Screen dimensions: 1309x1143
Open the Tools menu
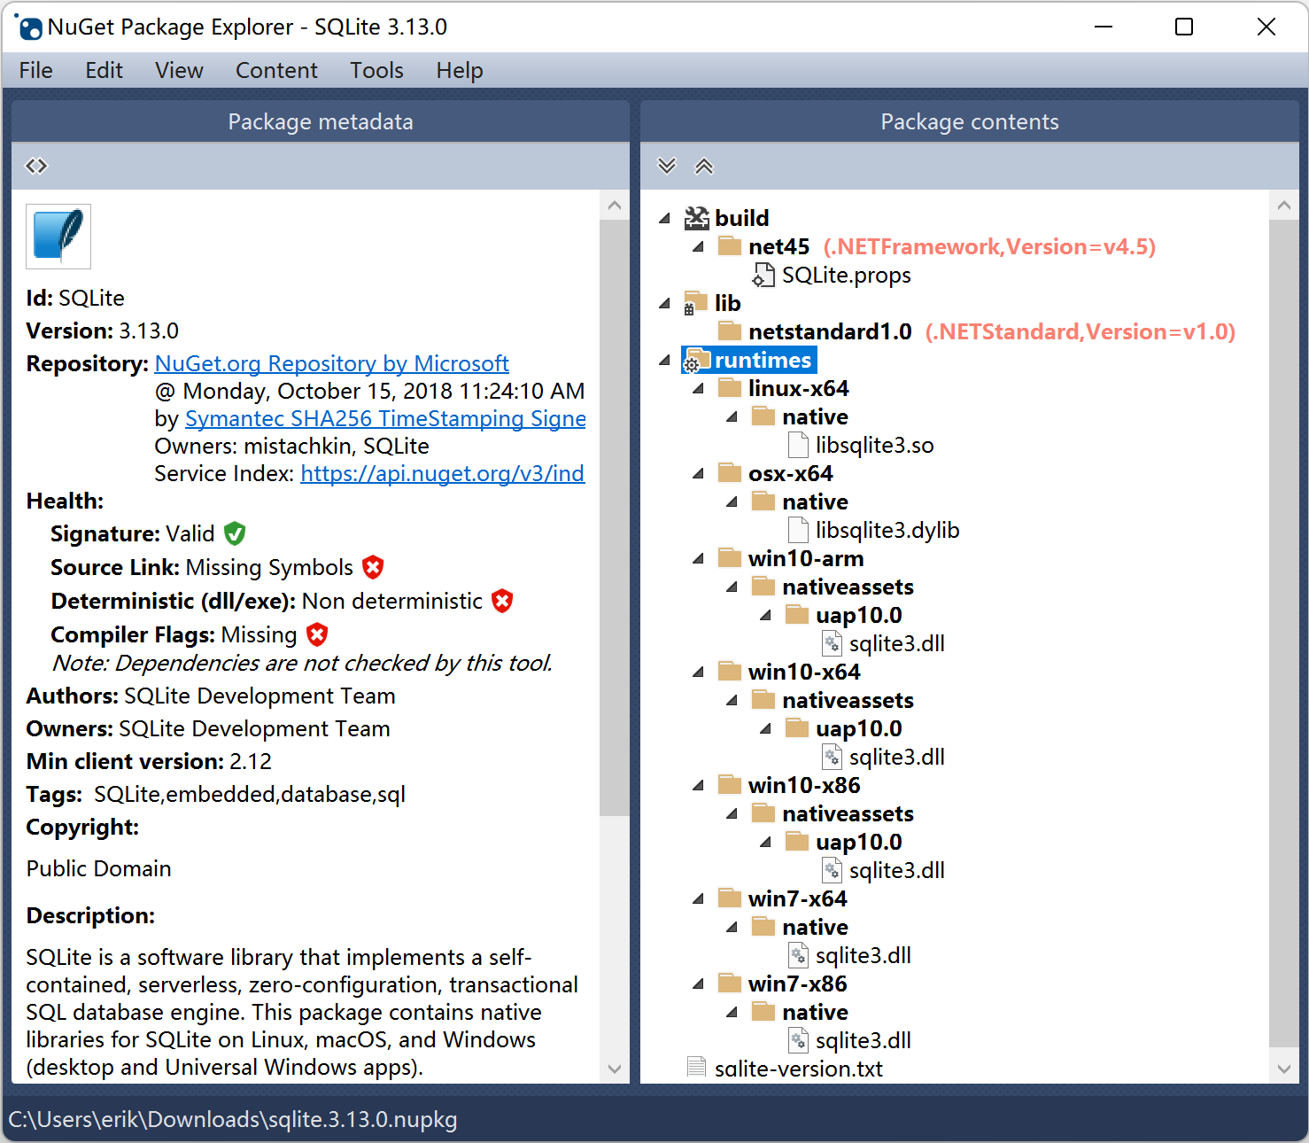tap(376, 70)
